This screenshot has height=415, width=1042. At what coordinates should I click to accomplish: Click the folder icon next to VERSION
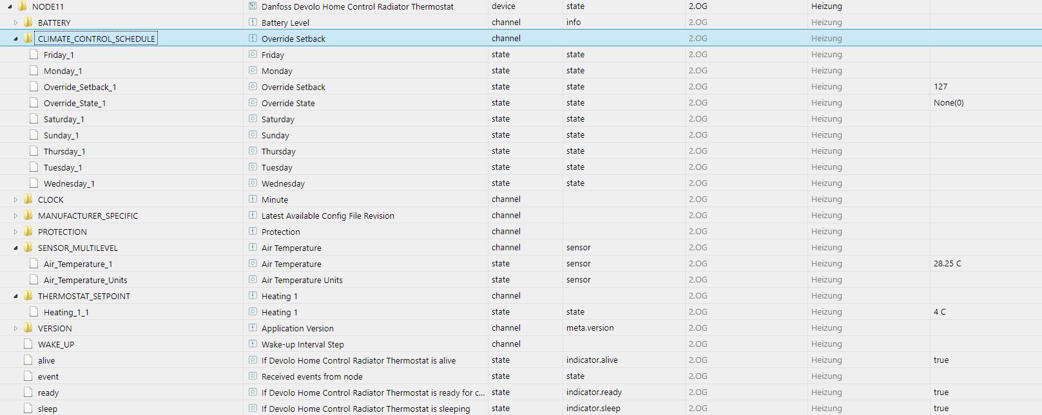(x=28, y=328)
